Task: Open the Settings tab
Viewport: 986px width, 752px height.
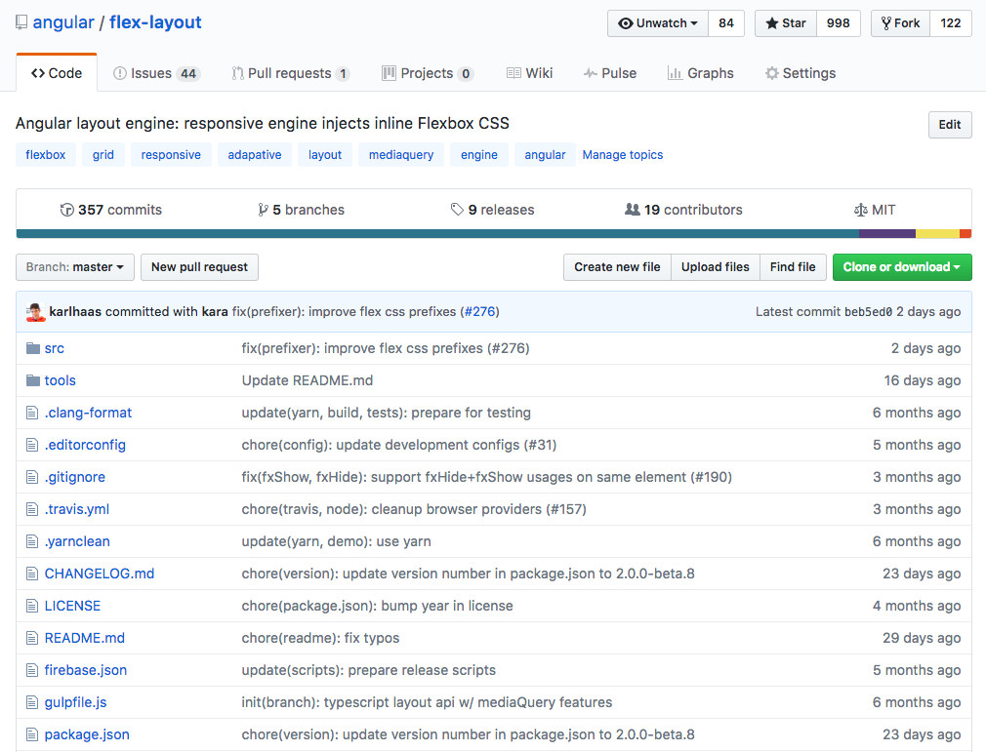Action: coord(801,73)
